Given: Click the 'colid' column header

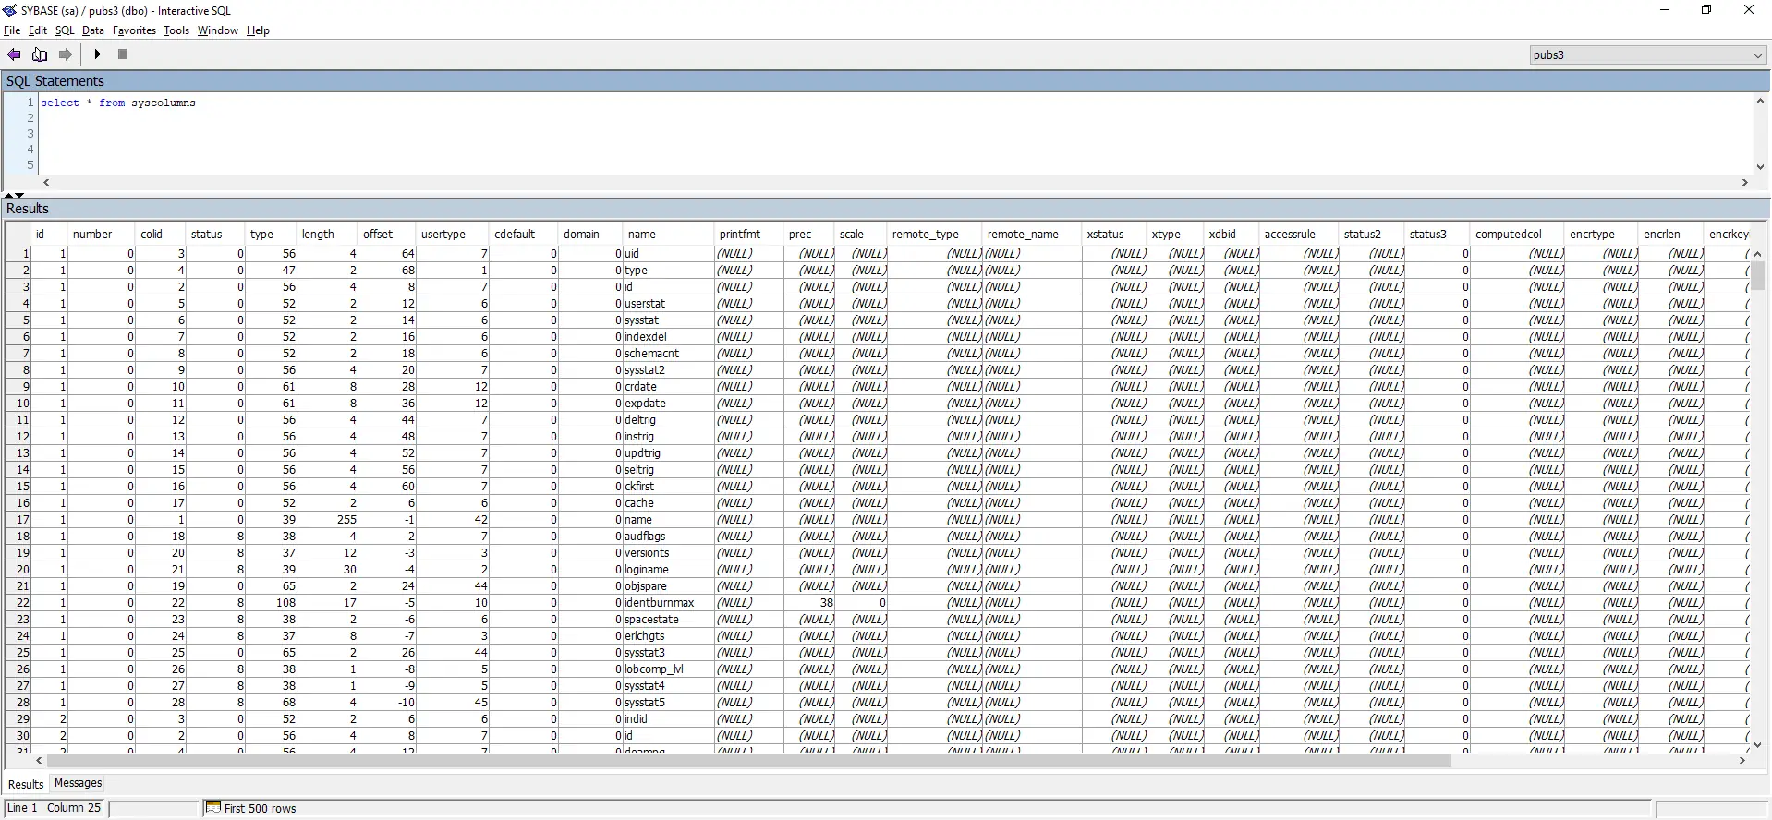Looking at the screenshot, I should click(x=161, y=235).
